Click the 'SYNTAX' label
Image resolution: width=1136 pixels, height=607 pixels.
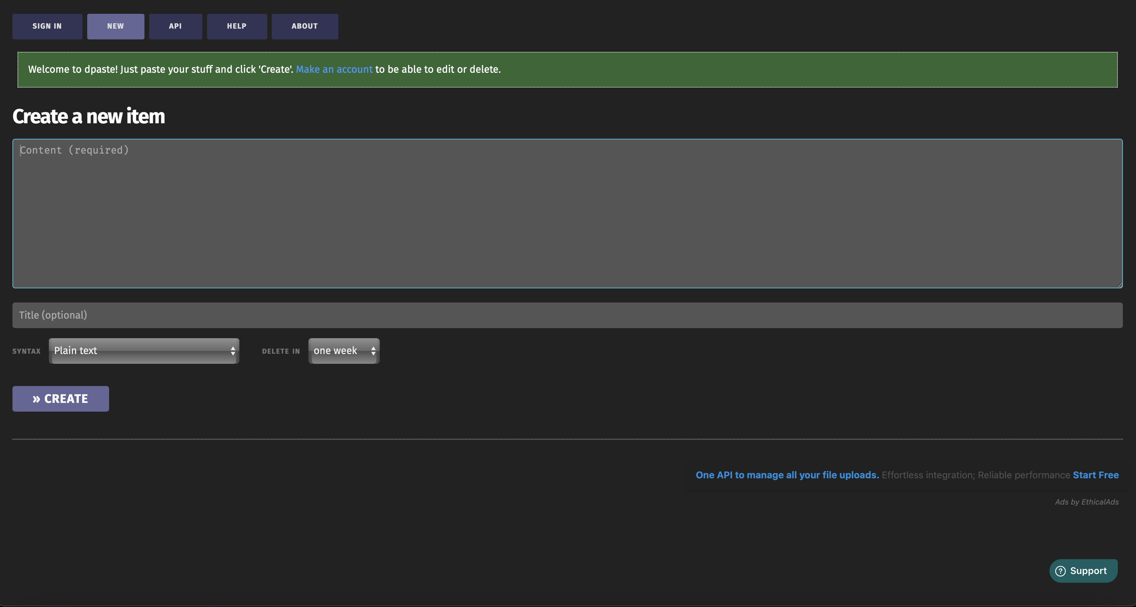coord(27,351)
